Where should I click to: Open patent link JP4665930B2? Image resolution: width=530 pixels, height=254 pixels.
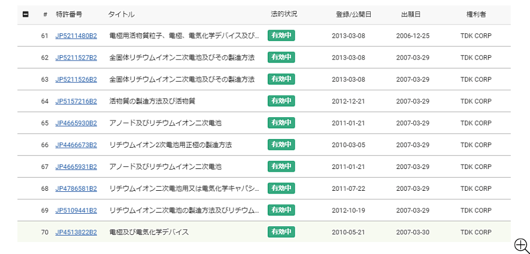(76, 123)
